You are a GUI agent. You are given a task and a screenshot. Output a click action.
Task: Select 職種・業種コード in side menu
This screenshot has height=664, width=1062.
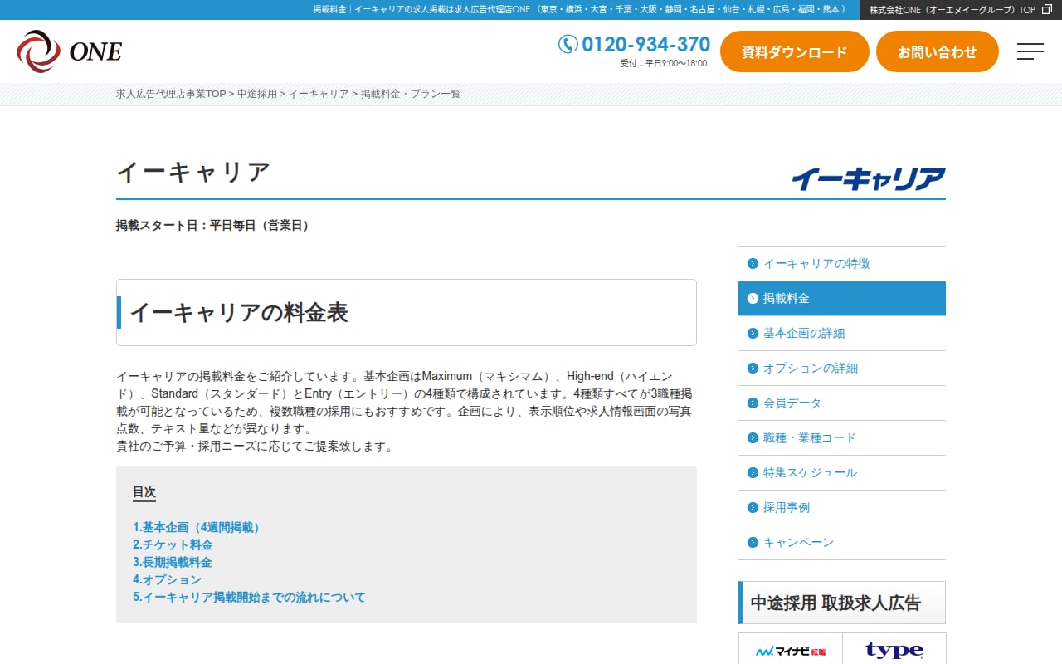(x=842, y=438)
